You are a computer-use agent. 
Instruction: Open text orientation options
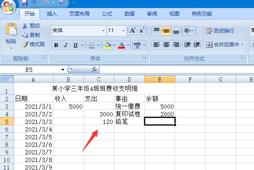pyautogui.click(x=189, y=30)
